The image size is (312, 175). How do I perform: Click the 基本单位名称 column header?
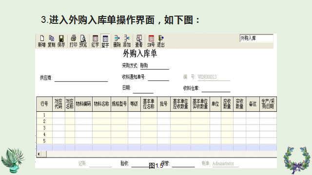149,104
